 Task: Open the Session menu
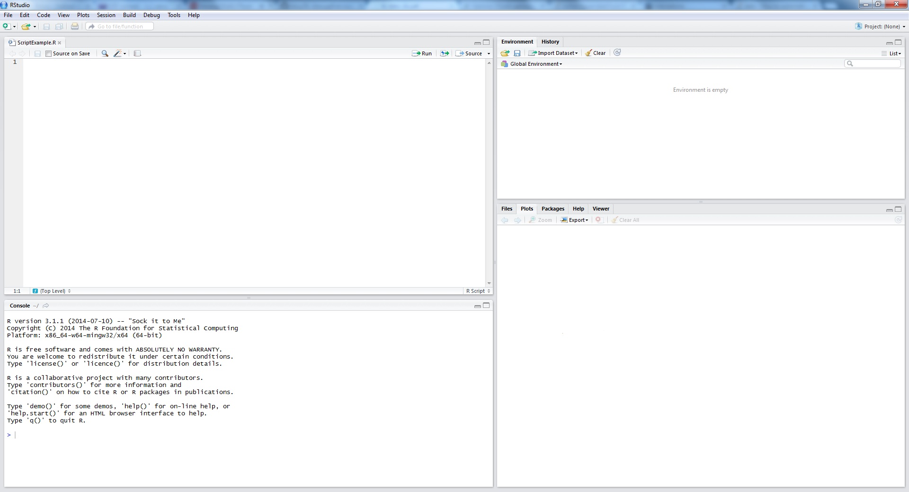coord(106,15)
